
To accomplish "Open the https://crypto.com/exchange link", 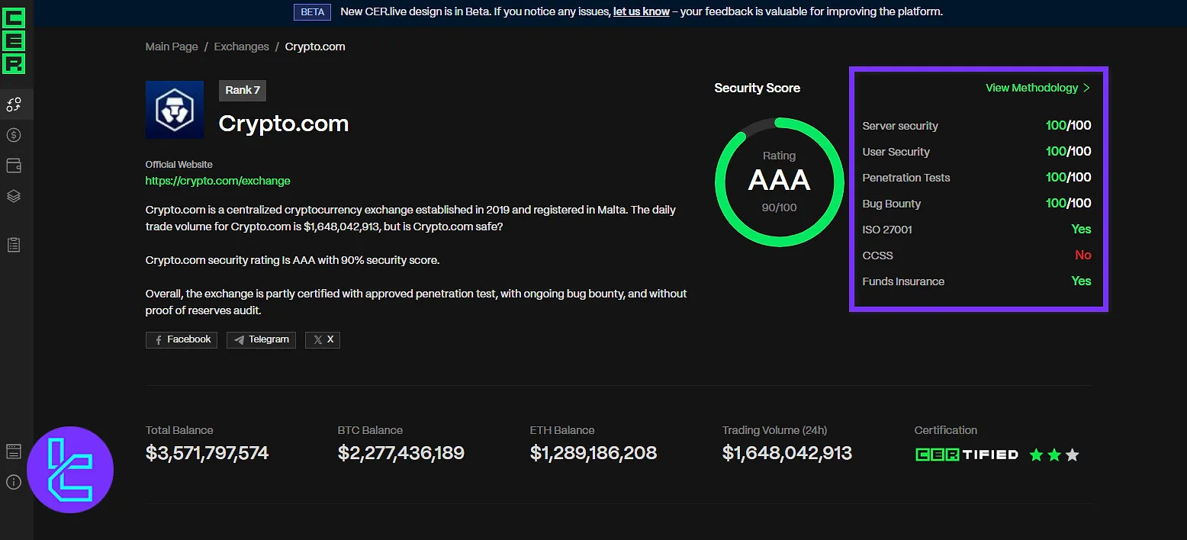I will coord(218,181).
